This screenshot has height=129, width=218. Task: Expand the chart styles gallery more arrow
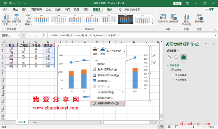(153, 23)
